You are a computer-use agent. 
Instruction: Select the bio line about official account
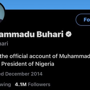[x=45, y=56]
